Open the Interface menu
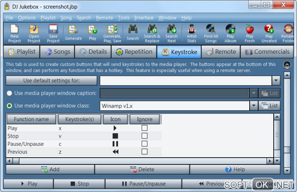The height and width of the screenshot is (192, 297). pyautogui.click(x=144, y=17)
